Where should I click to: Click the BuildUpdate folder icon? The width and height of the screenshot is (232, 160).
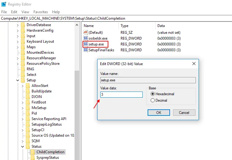[x=28, y=91]
